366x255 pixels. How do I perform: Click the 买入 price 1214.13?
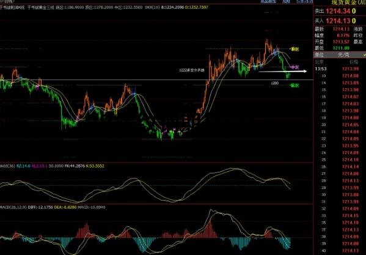pyautogui.click(x=339, y=21)
